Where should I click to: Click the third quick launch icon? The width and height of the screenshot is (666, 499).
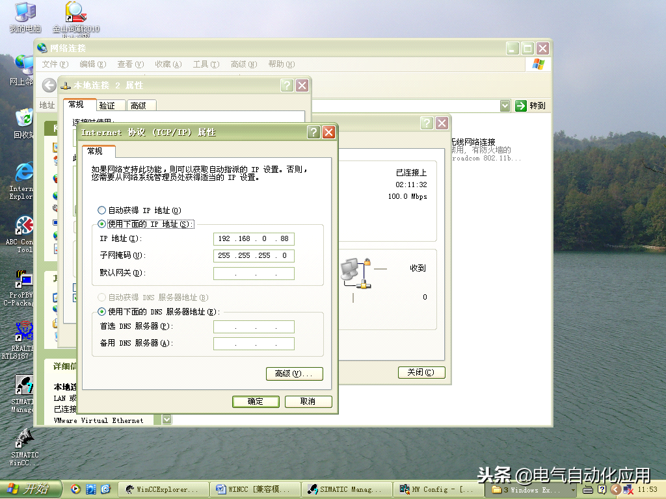[105, 489]
